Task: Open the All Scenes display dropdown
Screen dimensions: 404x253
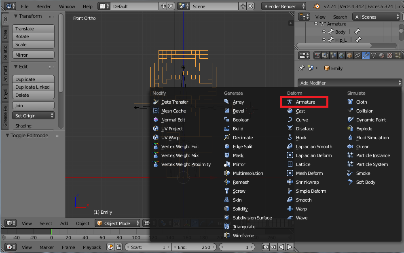Action: coord(376,17)
